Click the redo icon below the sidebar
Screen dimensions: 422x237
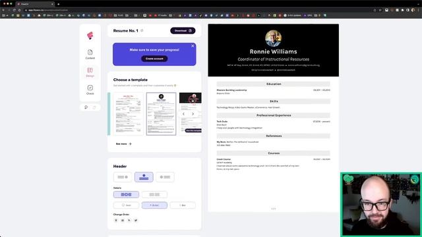pos(94,107)
